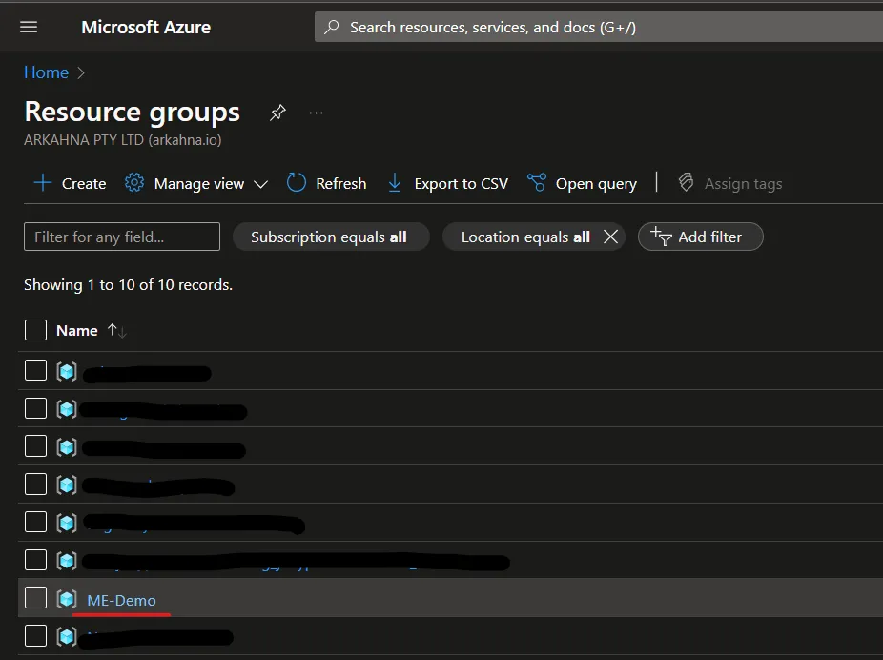
Task: Click the ARKAHNA PTY LTD directory text
Action: (123, 139)
